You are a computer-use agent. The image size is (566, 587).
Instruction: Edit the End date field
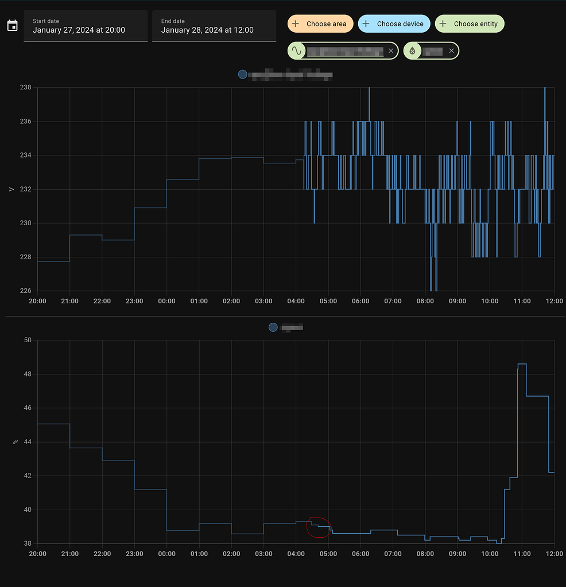coord(214,26)
